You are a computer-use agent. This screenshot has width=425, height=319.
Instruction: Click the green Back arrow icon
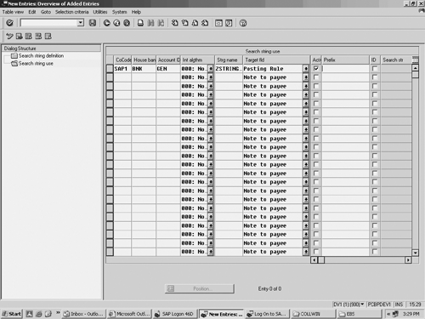107,23
